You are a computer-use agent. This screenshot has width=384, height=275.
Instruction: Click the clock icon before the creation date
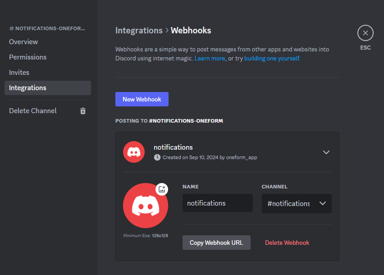click(x=157, y=157)
